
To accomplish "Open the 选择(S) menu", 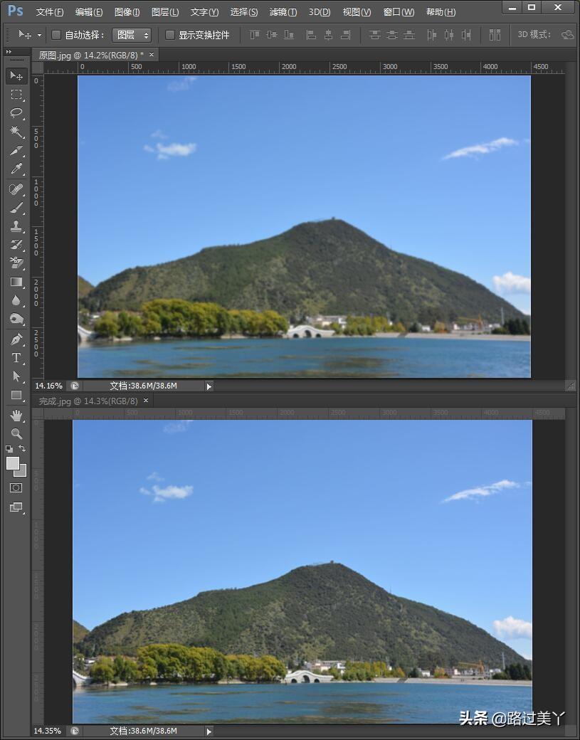I will [x=244, y=12].
